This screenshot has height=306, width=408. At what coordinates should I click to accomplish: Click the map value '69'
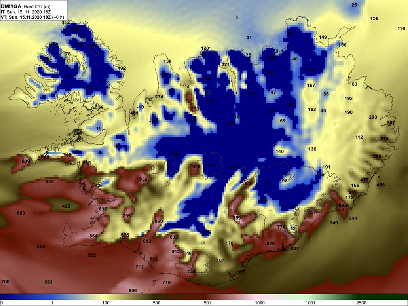283,121
